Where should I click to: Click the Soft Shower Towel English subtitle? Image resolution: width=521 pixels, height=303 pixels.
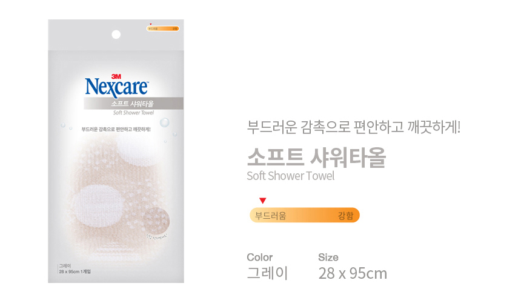291,176
